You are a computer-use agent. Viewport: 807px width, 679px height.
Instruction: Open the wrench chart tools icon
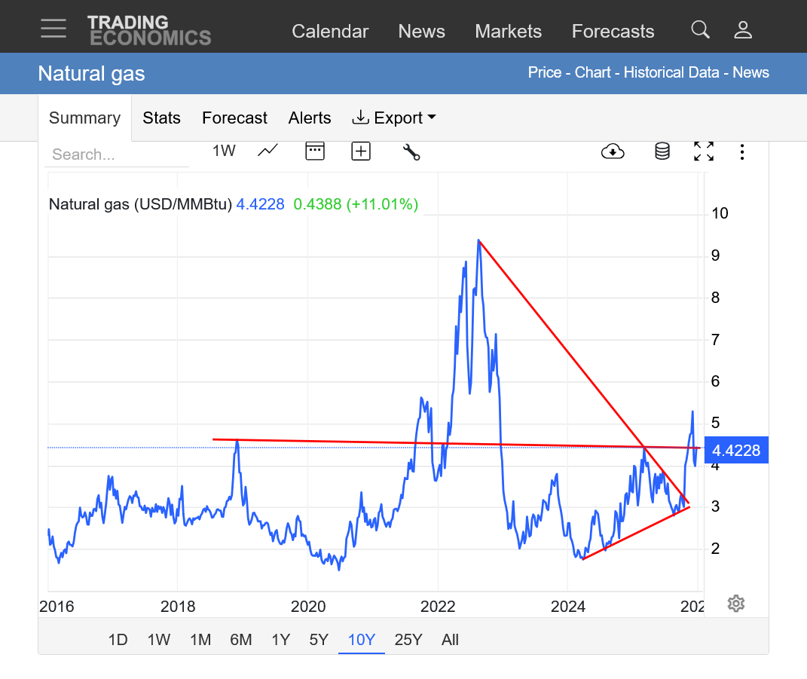pos(411,151)
